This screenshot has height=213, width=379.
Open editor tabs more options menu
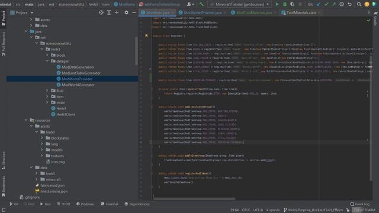click(368, 12)
